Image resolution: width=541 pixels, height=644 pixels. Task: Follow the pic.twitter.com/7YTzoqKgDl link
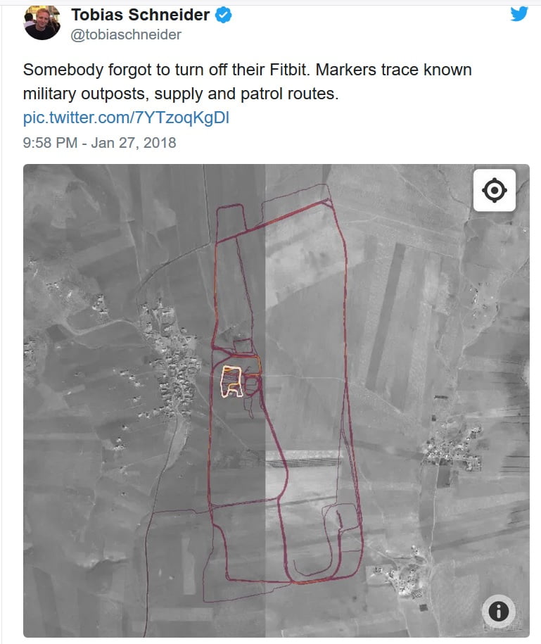tap(126, 118)
